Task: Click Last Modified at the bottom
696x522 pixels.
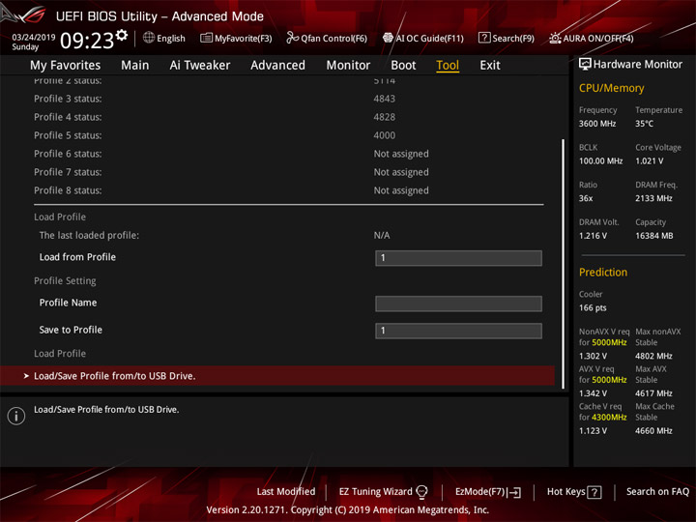Action: pyautogui.click(x=286, y=491)
